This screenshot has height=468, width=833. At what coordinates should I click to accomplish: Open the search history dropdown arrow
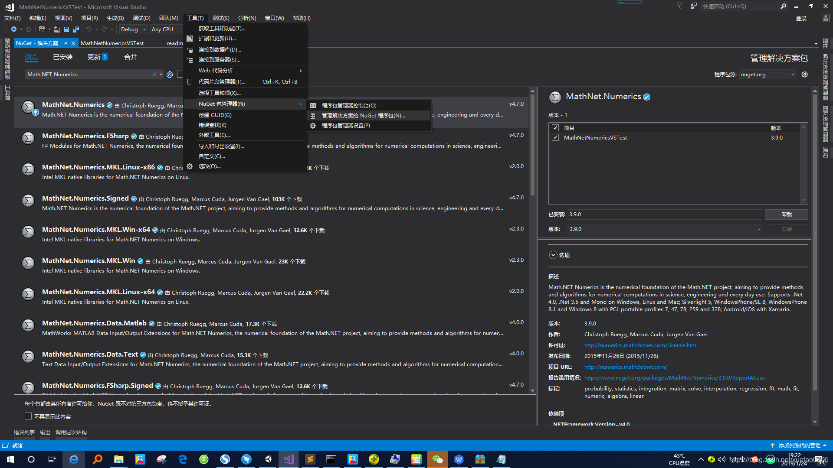click(x=161, y=75)
